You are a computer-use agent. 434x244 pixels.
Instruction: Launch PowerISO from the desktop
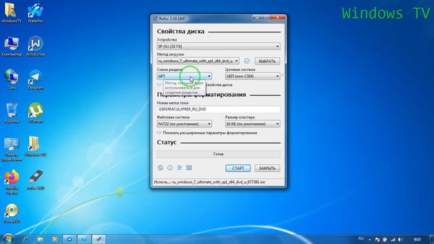tap(12, 213)
